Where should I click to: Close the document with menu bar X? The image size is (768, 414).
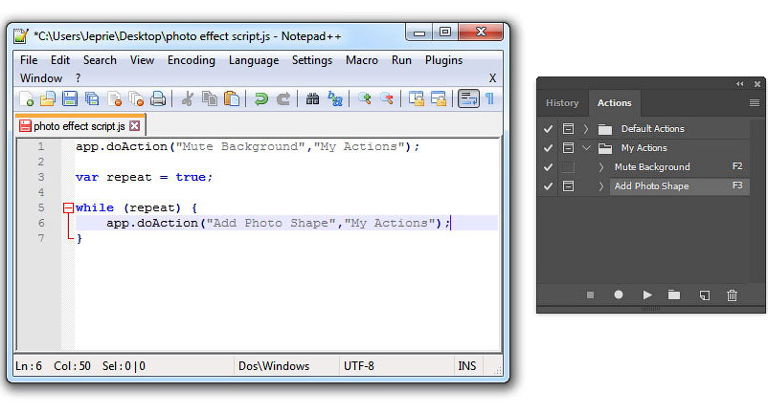click(x=492, y=78)
